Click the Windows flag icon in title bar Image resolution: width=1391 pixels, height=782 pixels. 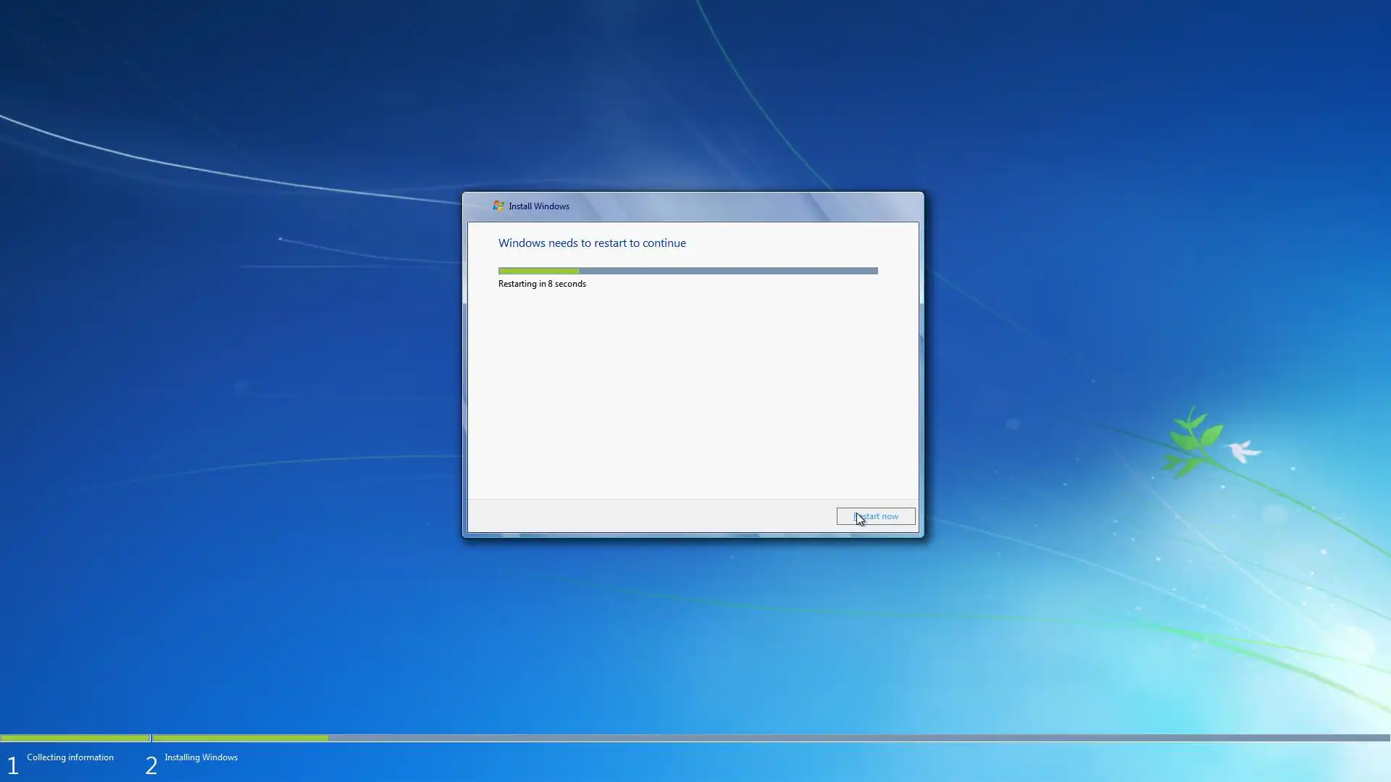pyautogui.click(x=498, y=206)
